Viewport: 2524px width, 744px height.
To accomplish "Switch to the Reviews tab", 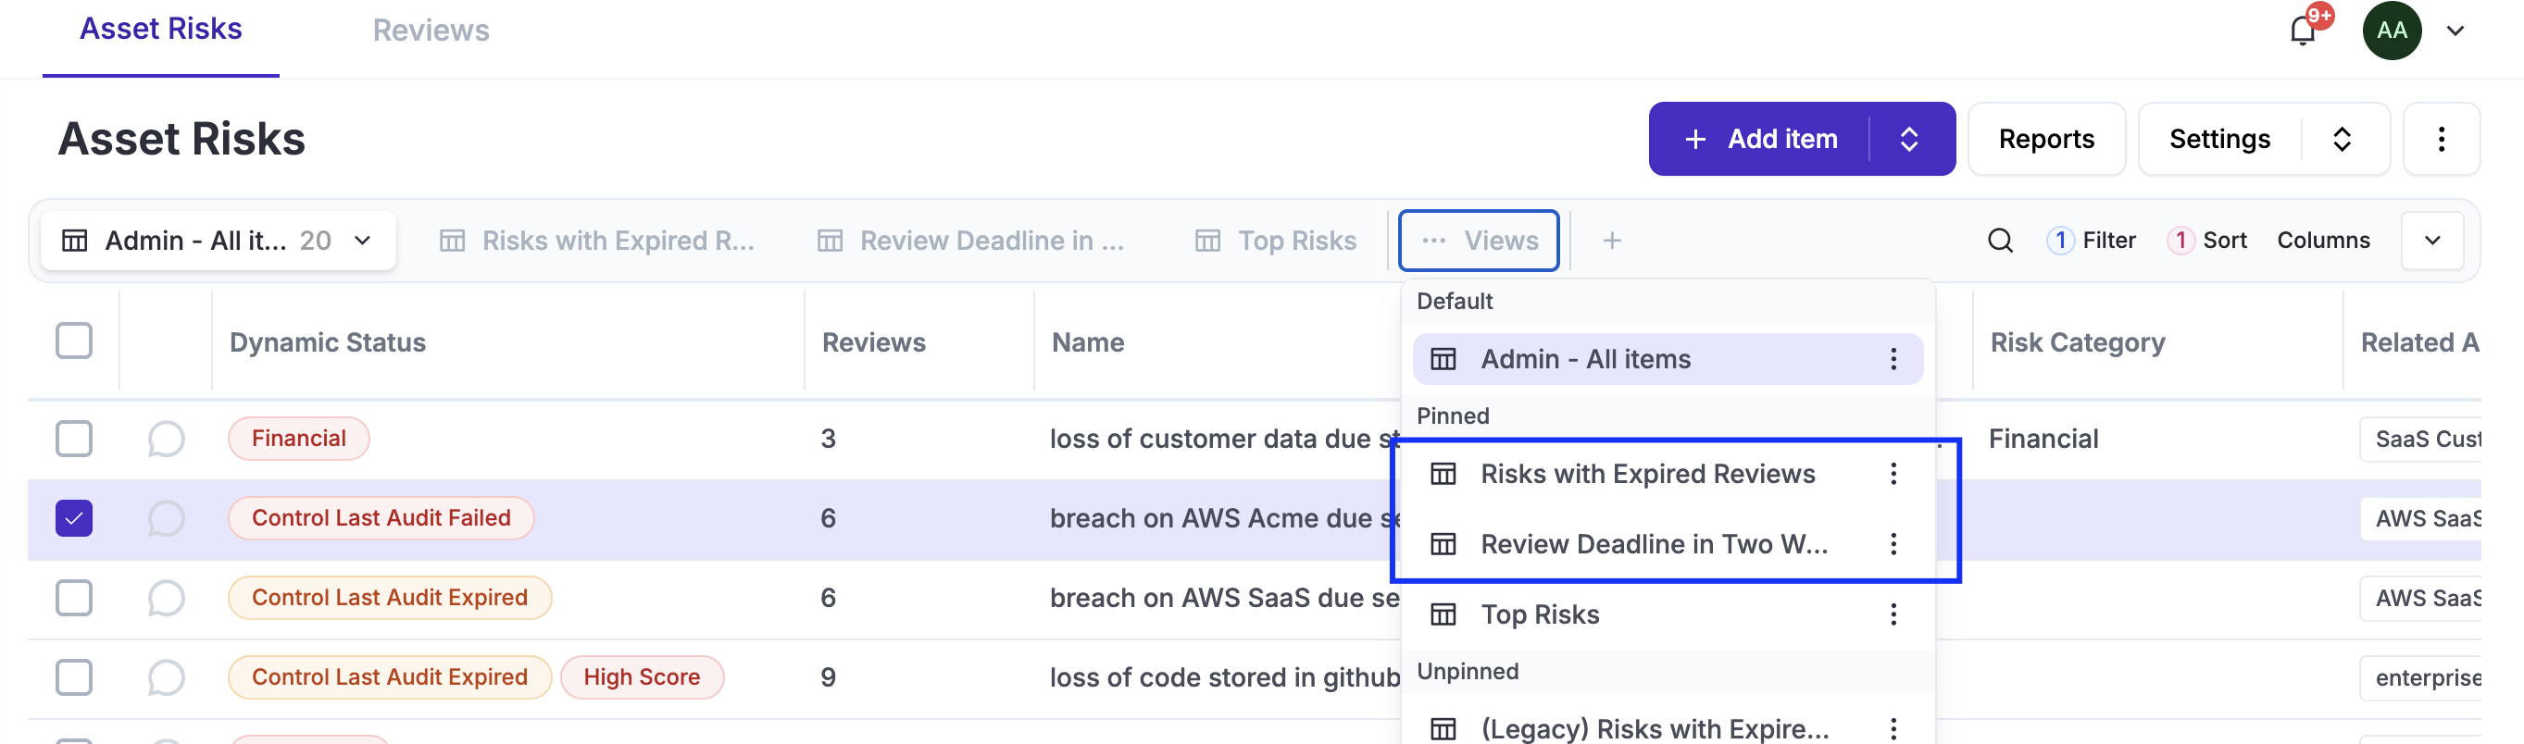I will [431, 31].
